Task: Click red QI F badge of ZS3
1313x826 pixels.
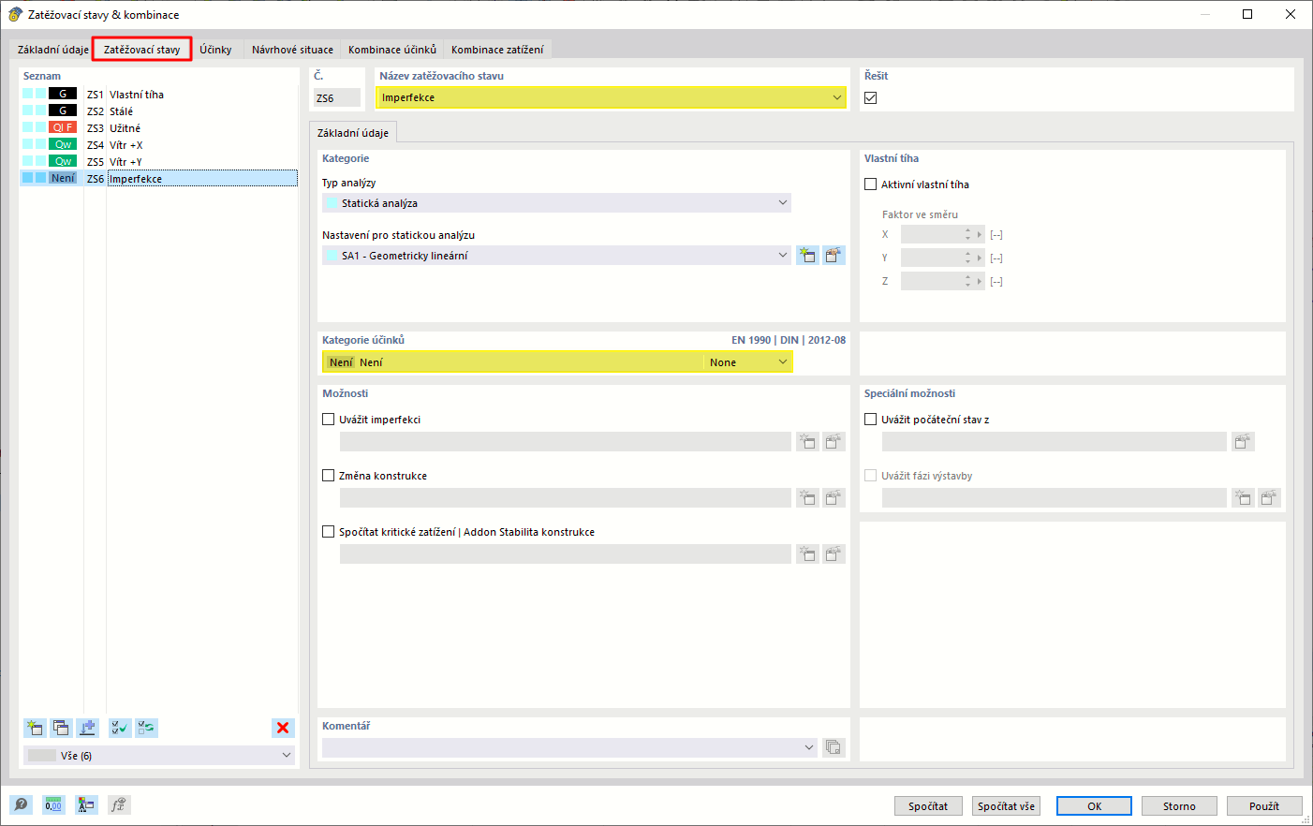Action: 63,127
